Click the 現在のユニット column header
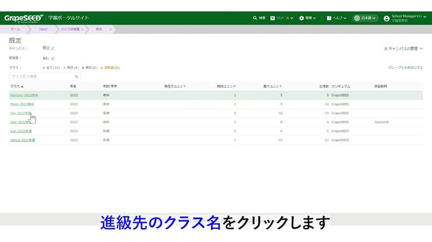432x242 pixels. 175,86
